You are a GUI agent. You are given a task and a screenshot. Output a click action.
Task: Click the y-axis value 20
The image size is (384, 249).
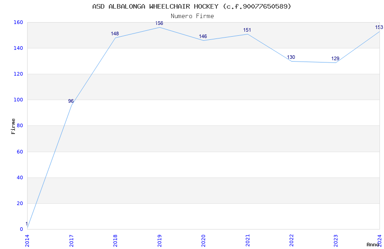tap(20, 204)
